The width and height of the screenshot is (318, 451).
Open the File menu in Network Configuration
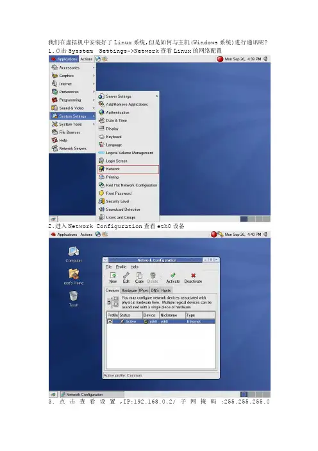coord(108,267)
